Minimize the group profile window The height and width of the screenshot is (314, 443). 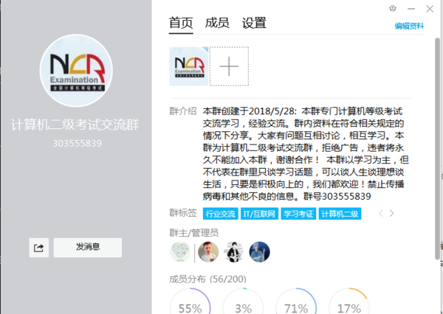click(411, 9)
